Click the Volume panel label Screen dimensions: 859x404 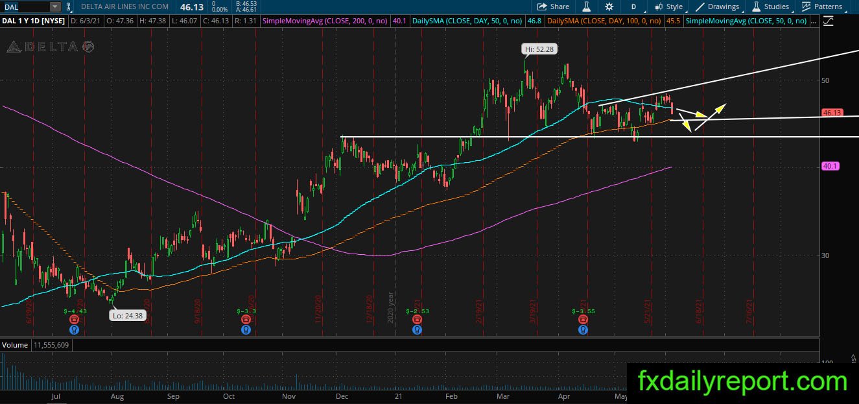pyautogui.click(x=14, y=345)
